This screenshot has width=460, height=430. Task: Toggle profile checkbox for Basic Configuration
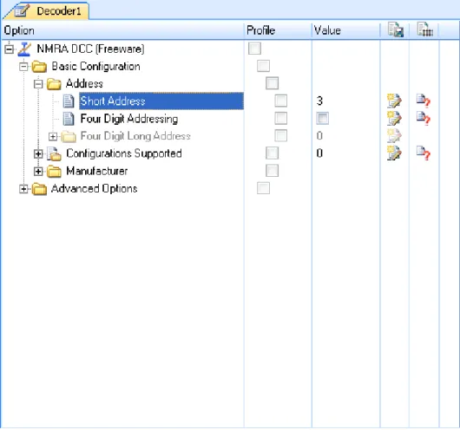[x=263, y=66]
